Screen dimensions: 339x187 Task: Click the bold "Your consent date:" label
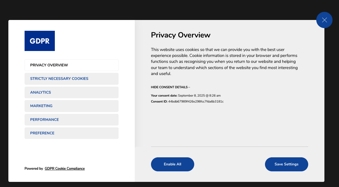(x=164, y=96)
